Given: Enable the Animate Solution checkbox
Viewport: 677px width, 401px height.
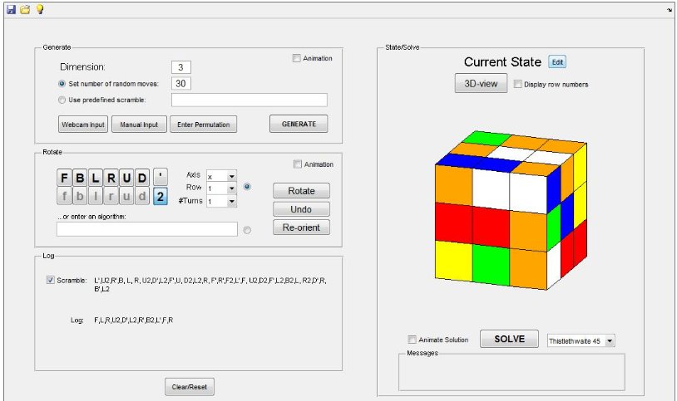Looking at the screenshot, I should [x=412, y=340].
